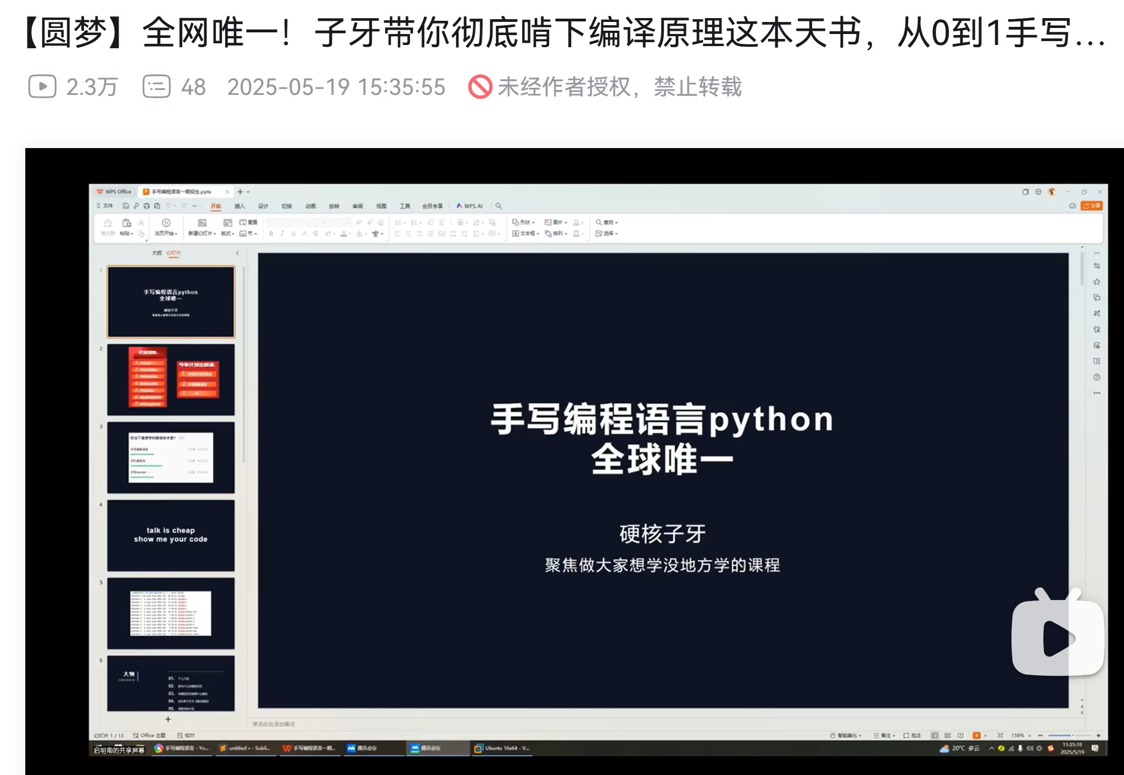1124x775 pixels.
Task: Open the quick toolbar customize chevron
Action: tap(194, 206)
